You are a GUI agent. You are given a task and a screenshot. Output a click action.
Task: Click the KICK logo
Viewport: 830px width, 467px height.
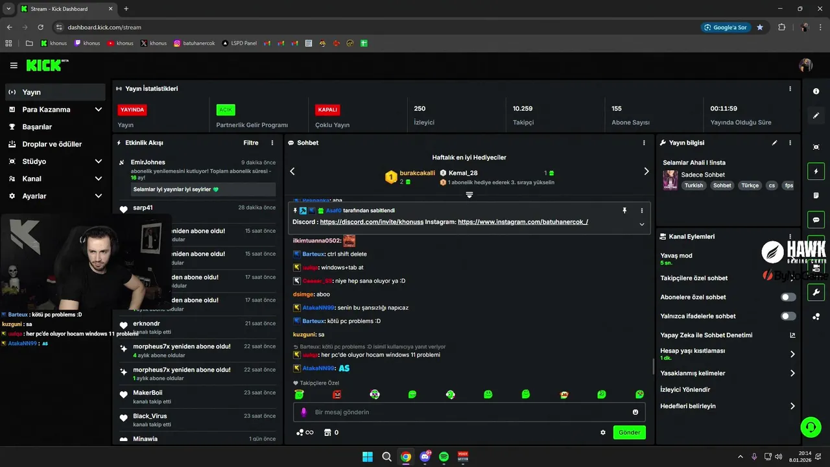click(47, 65)
